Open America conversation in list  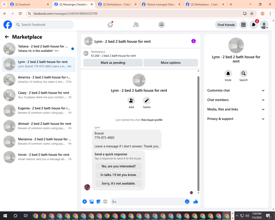pyautogui.click(x=38, y=80)
